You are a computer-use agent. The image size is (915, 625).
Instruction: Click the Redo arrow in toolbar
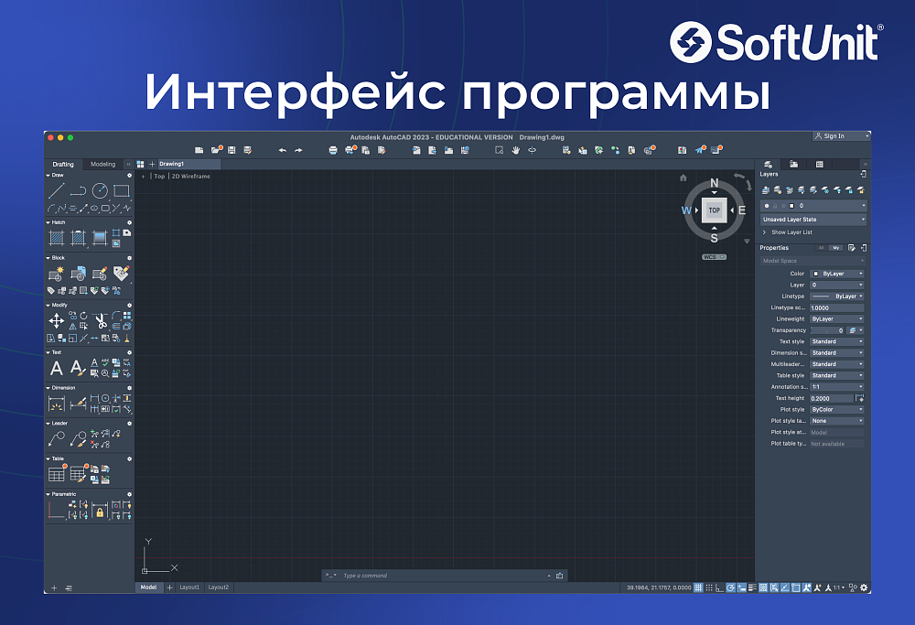tap(298, 150)
